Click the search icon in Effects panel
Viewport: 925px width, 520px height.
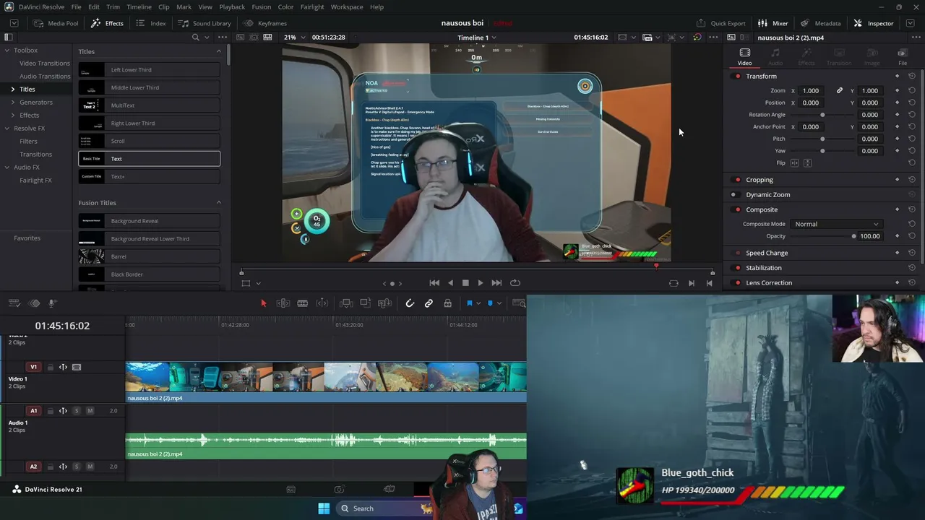point(196,37)
